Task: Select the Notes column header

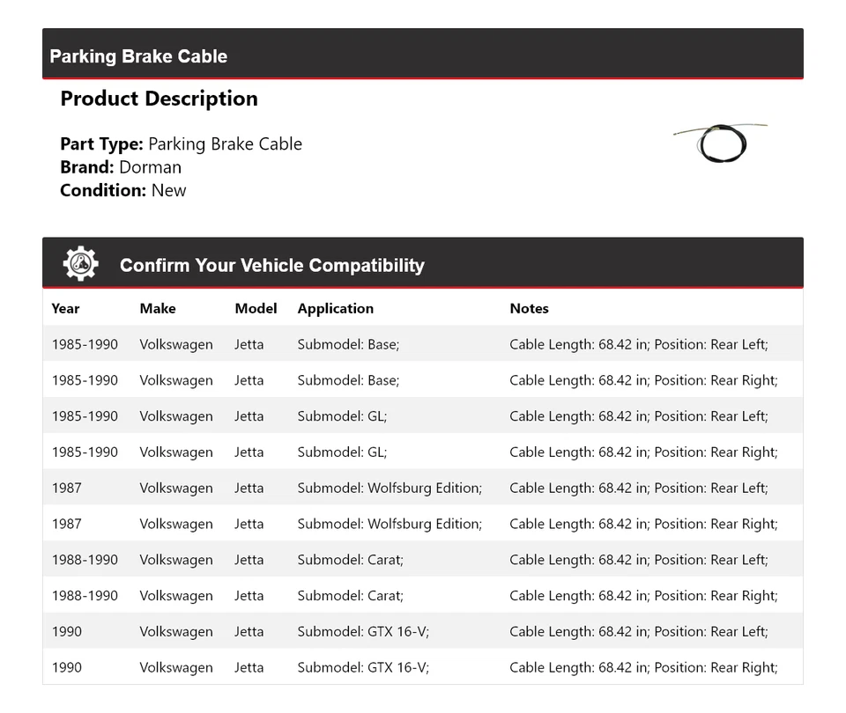Action: tap(529, 308)
